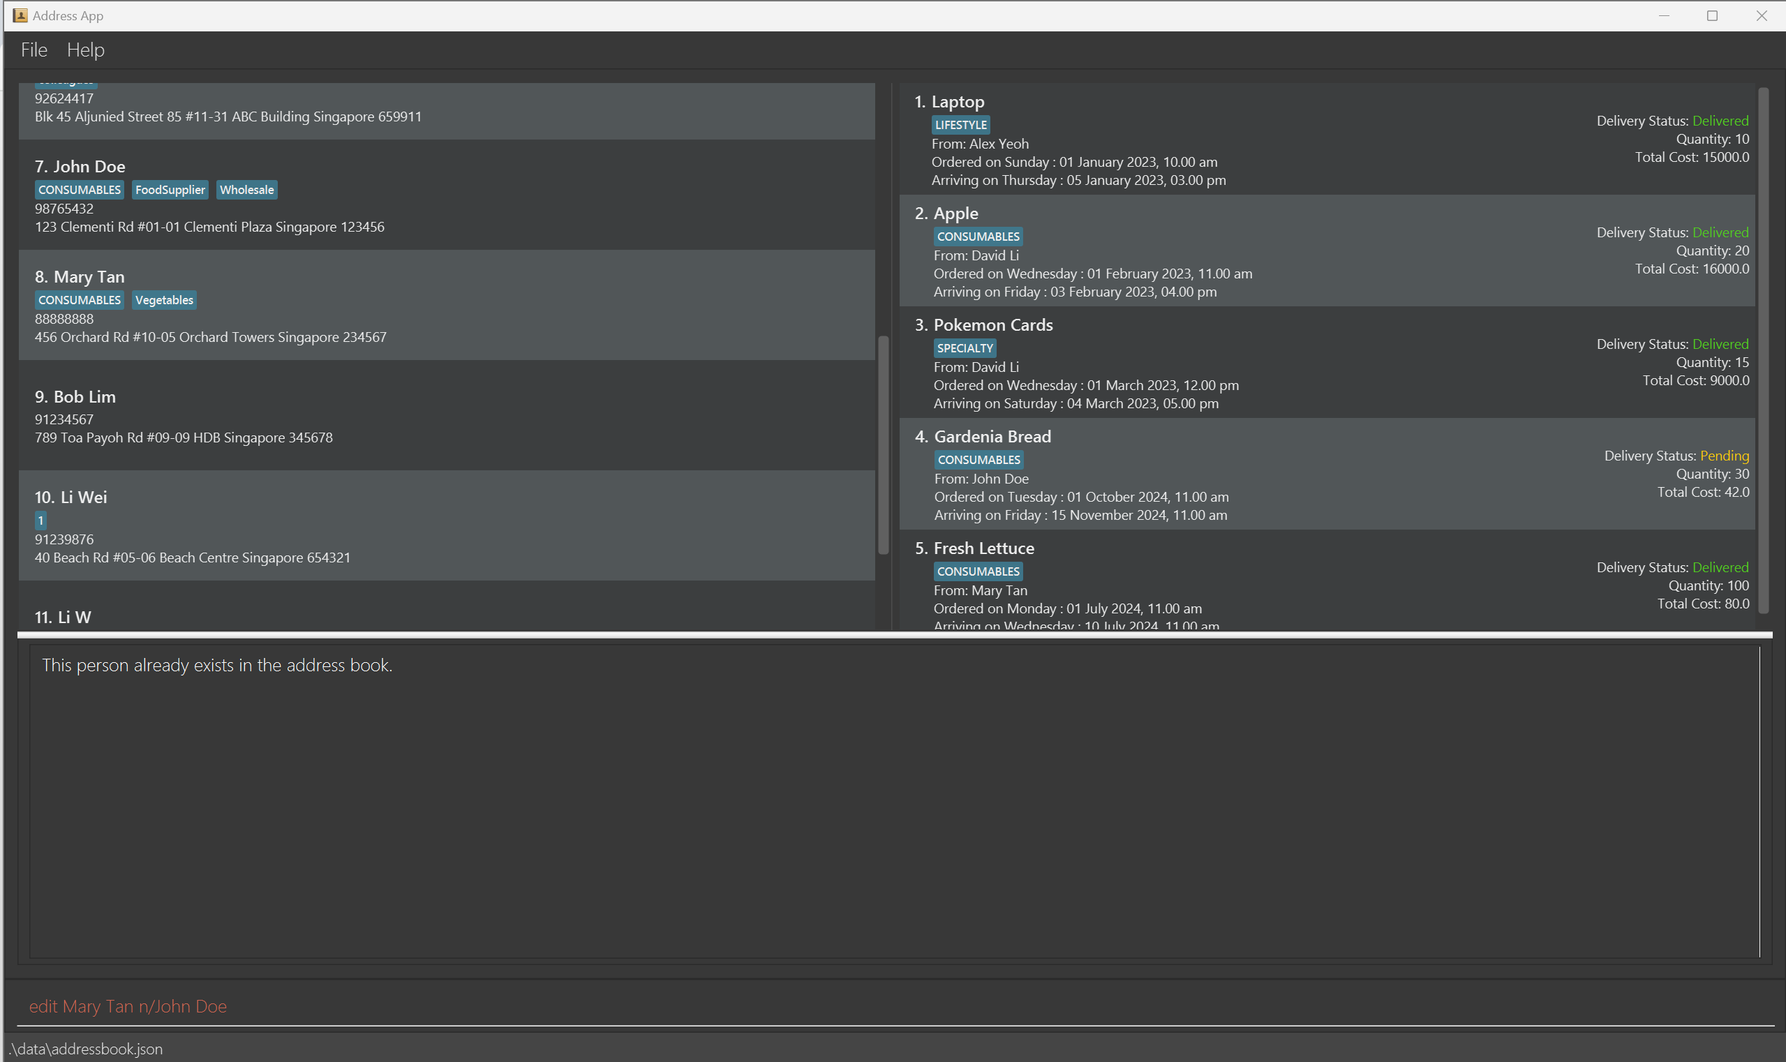Viewport: 1786px width, 1062px height.
Task: Click the Wholesale tag label
Action: click(246, 190)
